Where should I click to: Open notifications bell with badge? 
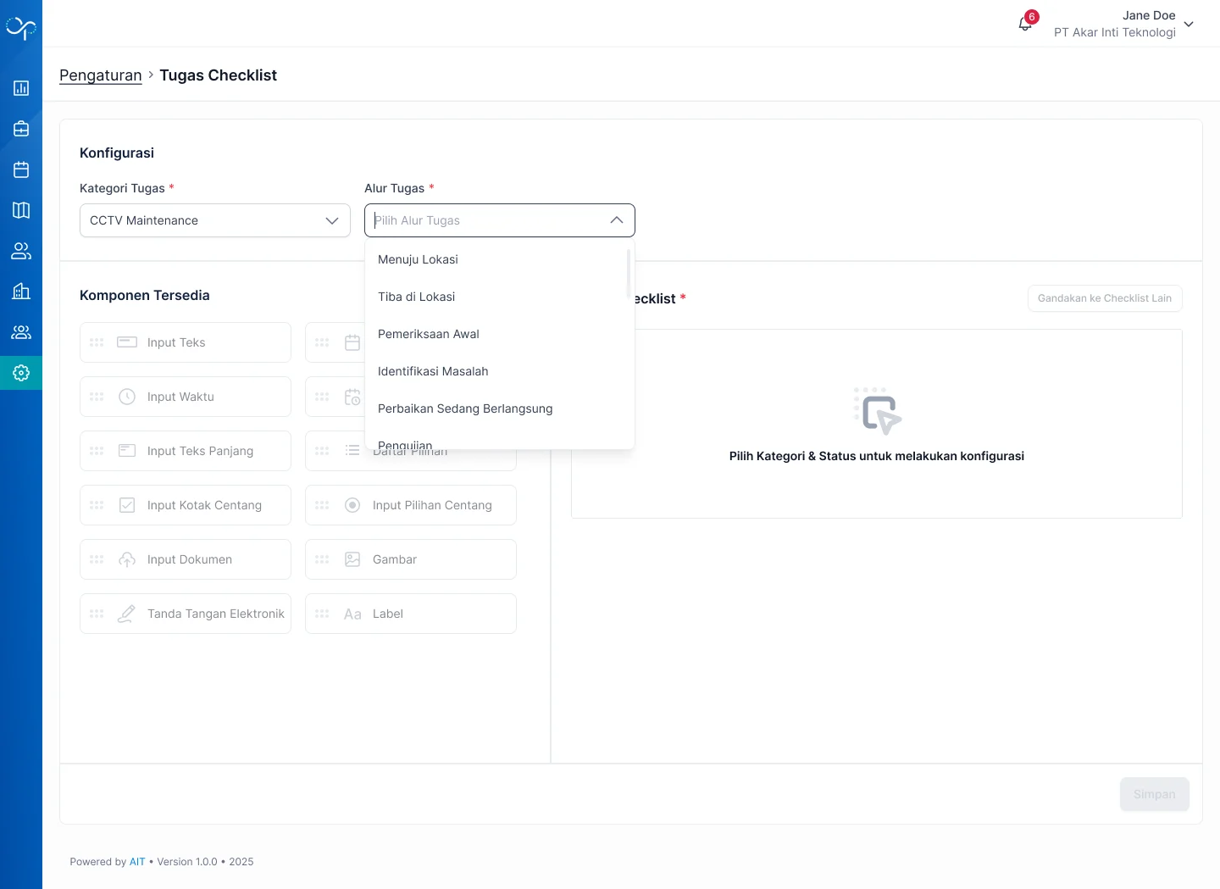(x=1026, y=23)
